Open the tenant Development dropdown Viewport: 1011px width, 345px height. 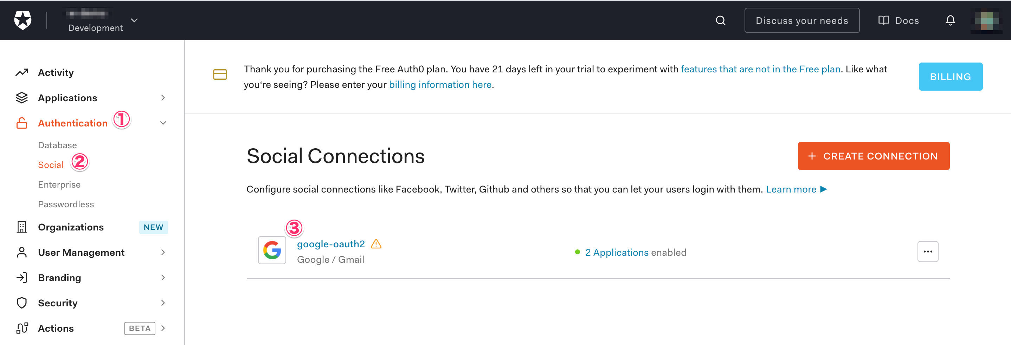(x=134, y=20)
